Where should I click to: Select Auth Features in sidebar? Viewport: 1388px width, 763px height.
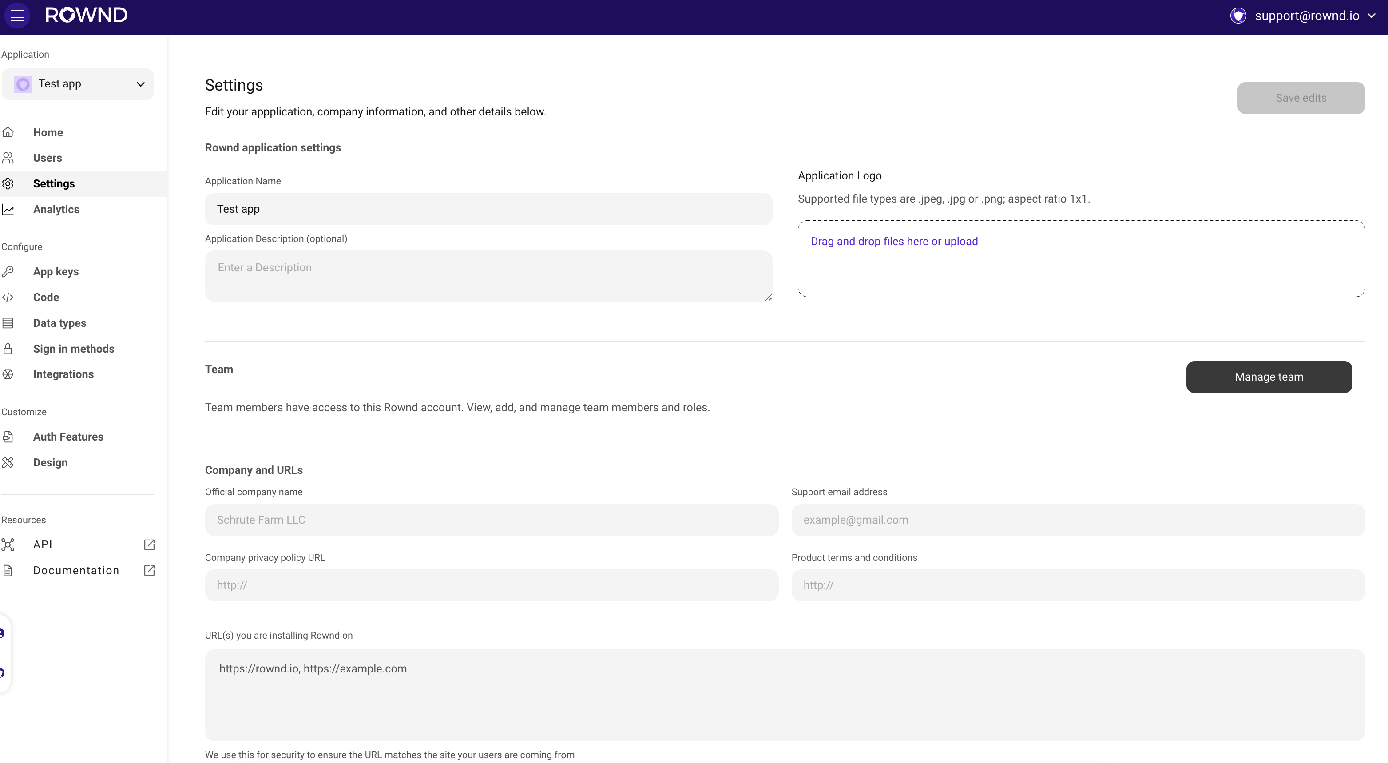coord(68,437)
